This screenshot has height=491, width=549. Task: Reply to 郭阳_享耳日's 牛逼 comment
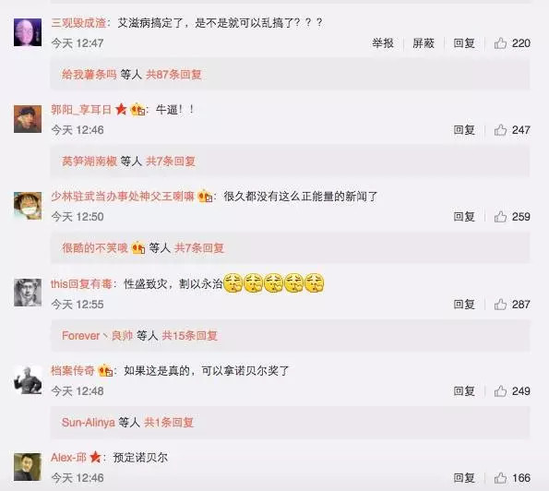(464, 130)
